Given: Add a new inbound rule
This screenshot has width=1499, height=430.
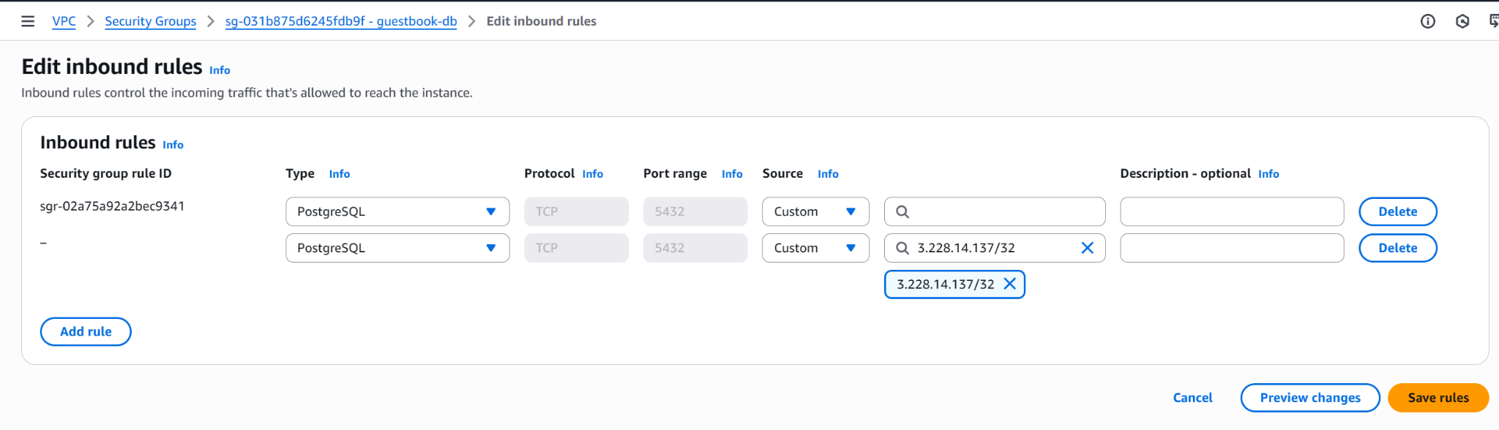Looking at the screenshot, I should (86, 331).
